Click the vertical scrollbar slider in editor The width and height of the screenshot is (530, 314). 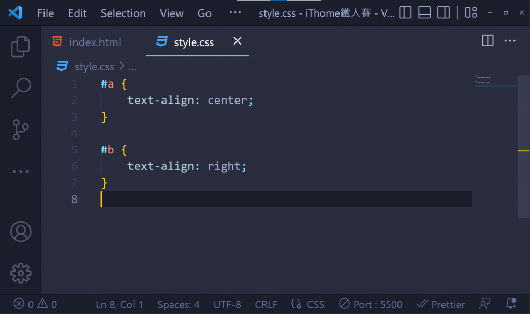click(523, 145)
